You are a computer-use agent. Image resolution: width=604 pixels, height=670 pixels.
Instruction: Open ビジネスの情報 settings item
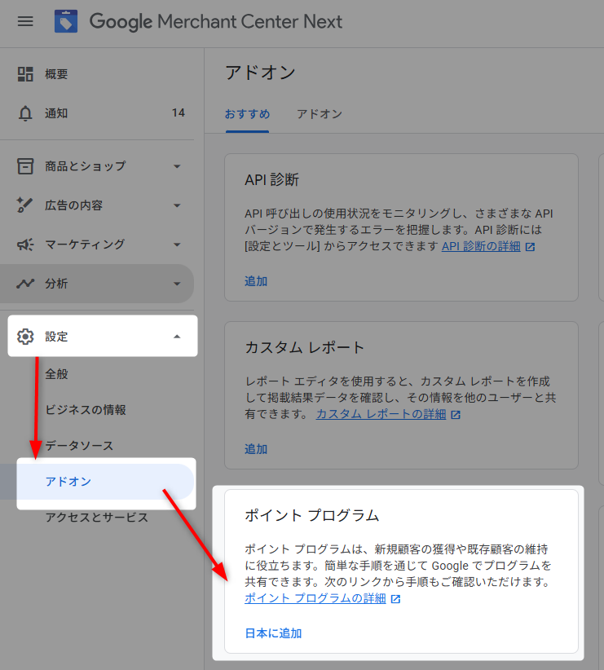(x=86, y=410)
